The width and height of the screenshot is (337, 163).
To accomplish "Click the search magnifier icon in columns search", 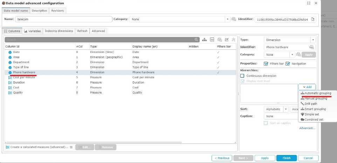I will click(x=197, y=40).
